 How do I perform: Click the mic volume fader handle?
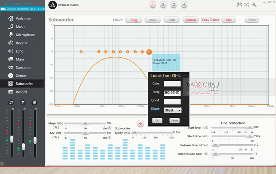point(23,147)
